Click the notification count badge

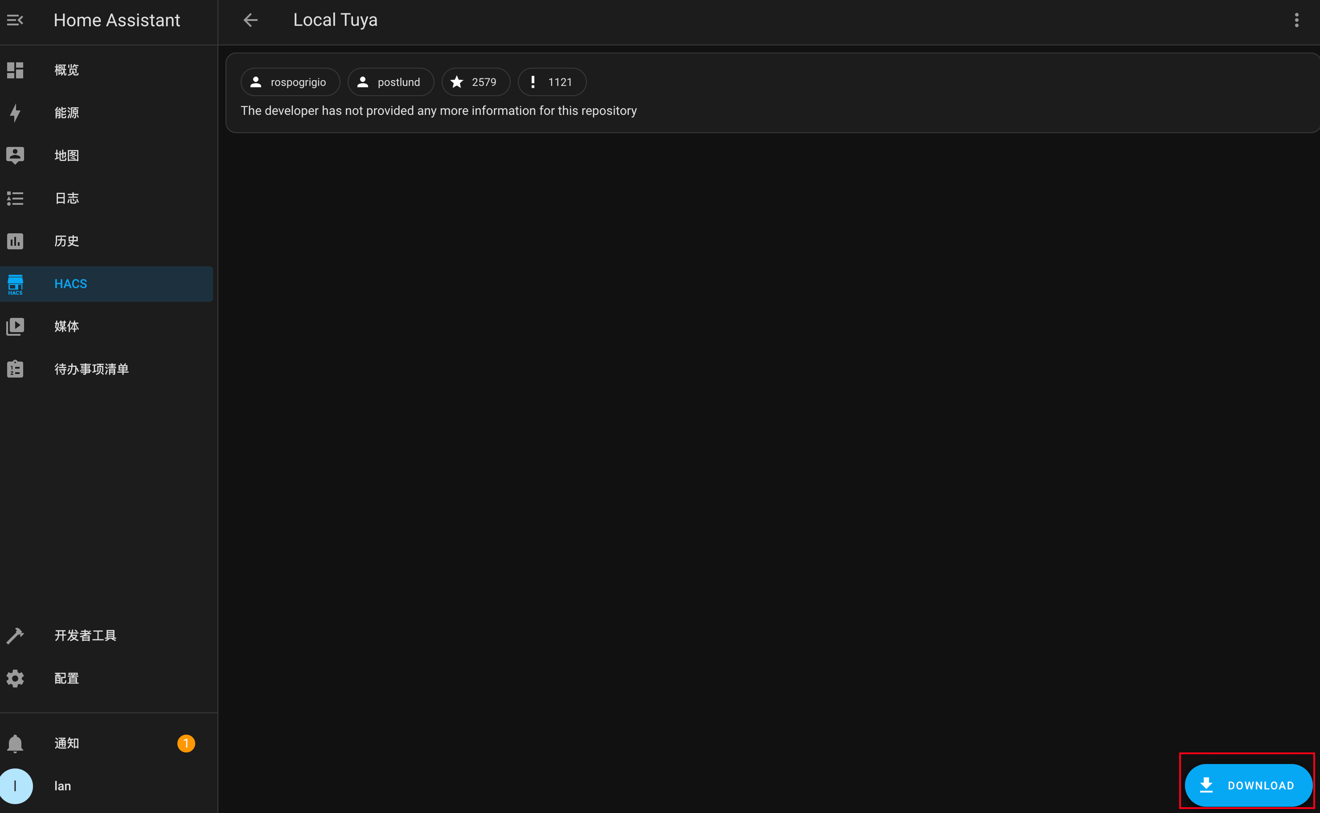point(186,744)
